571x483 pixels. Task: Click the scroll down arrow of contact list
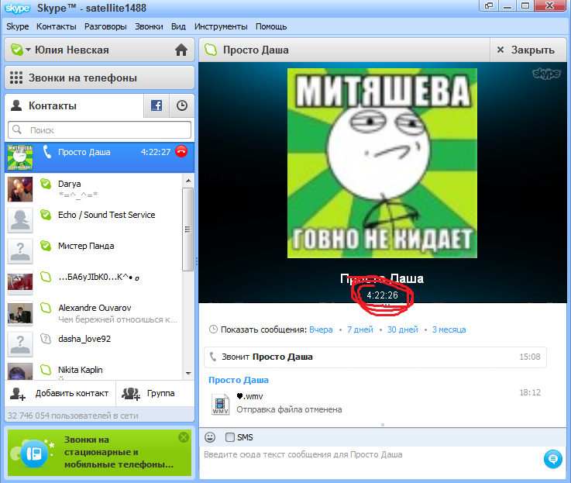188,373
